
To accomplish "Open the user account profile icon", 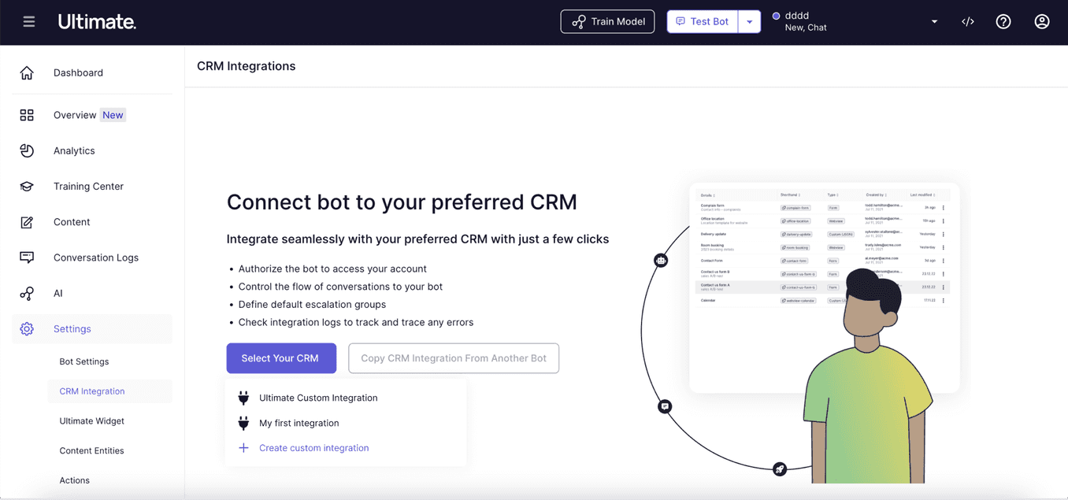I will [1042, 22].
